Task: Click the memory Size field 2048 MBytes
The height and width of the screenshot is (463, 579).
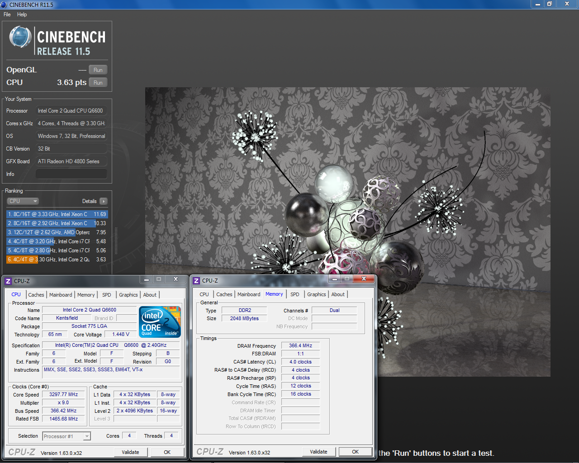Action: point(245,319)
